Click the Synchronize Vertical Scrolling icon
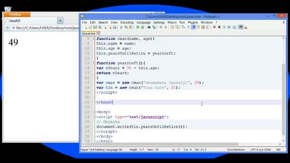 (x=172, y=27)
